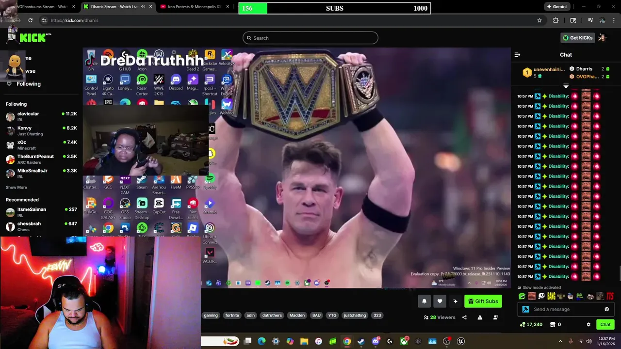
Task: Open Steam from the taskbar
Action: (361, 341)
